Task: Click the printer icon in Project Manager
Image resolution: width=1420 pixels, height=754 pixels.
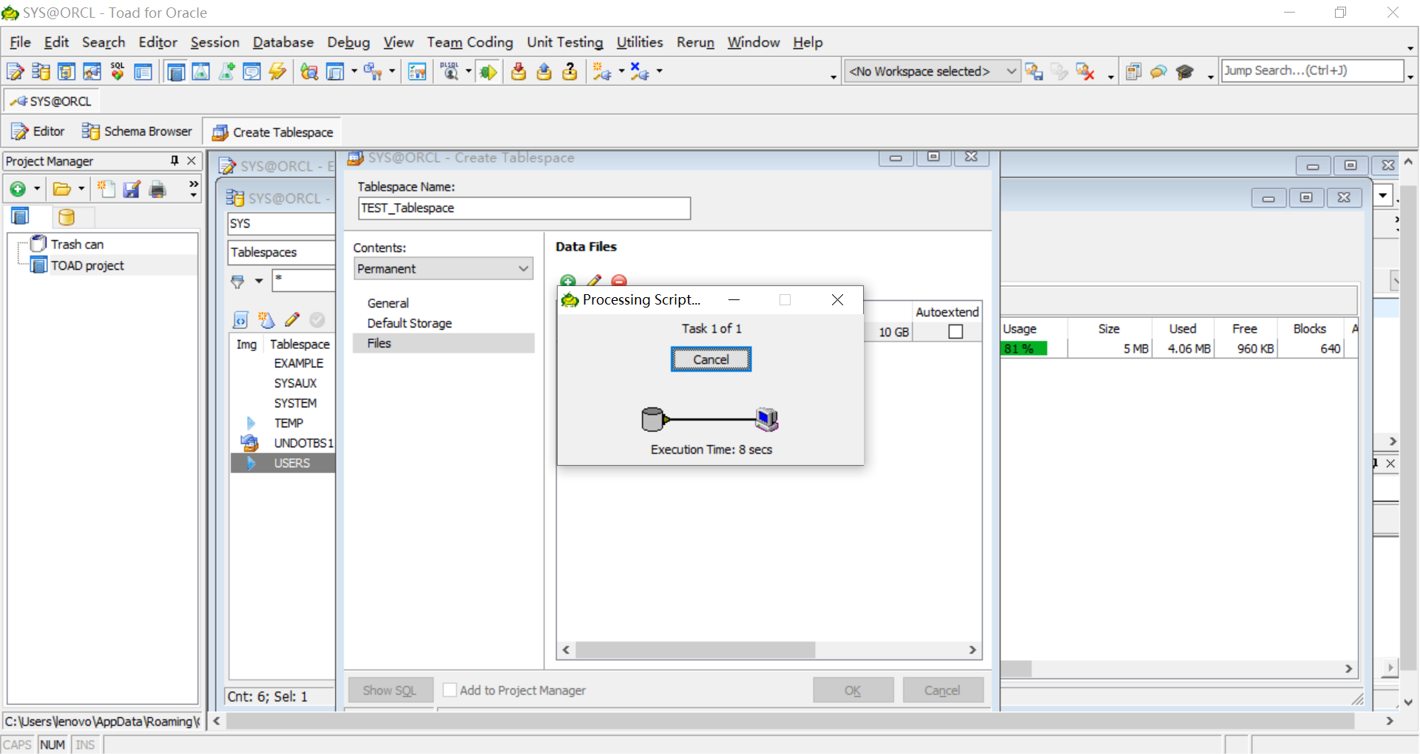Action: tap(158, 189)
